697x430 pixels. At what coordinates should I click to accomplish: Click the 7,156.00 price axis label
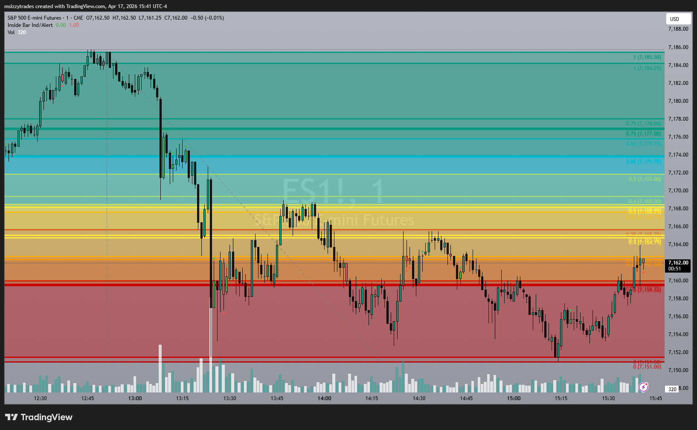pyautogui.click(x=678, y=317)
